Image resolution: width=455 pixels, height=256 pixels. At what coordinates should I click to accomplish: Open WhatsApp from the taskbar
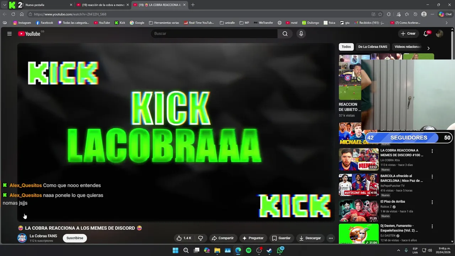click(280, 250)
